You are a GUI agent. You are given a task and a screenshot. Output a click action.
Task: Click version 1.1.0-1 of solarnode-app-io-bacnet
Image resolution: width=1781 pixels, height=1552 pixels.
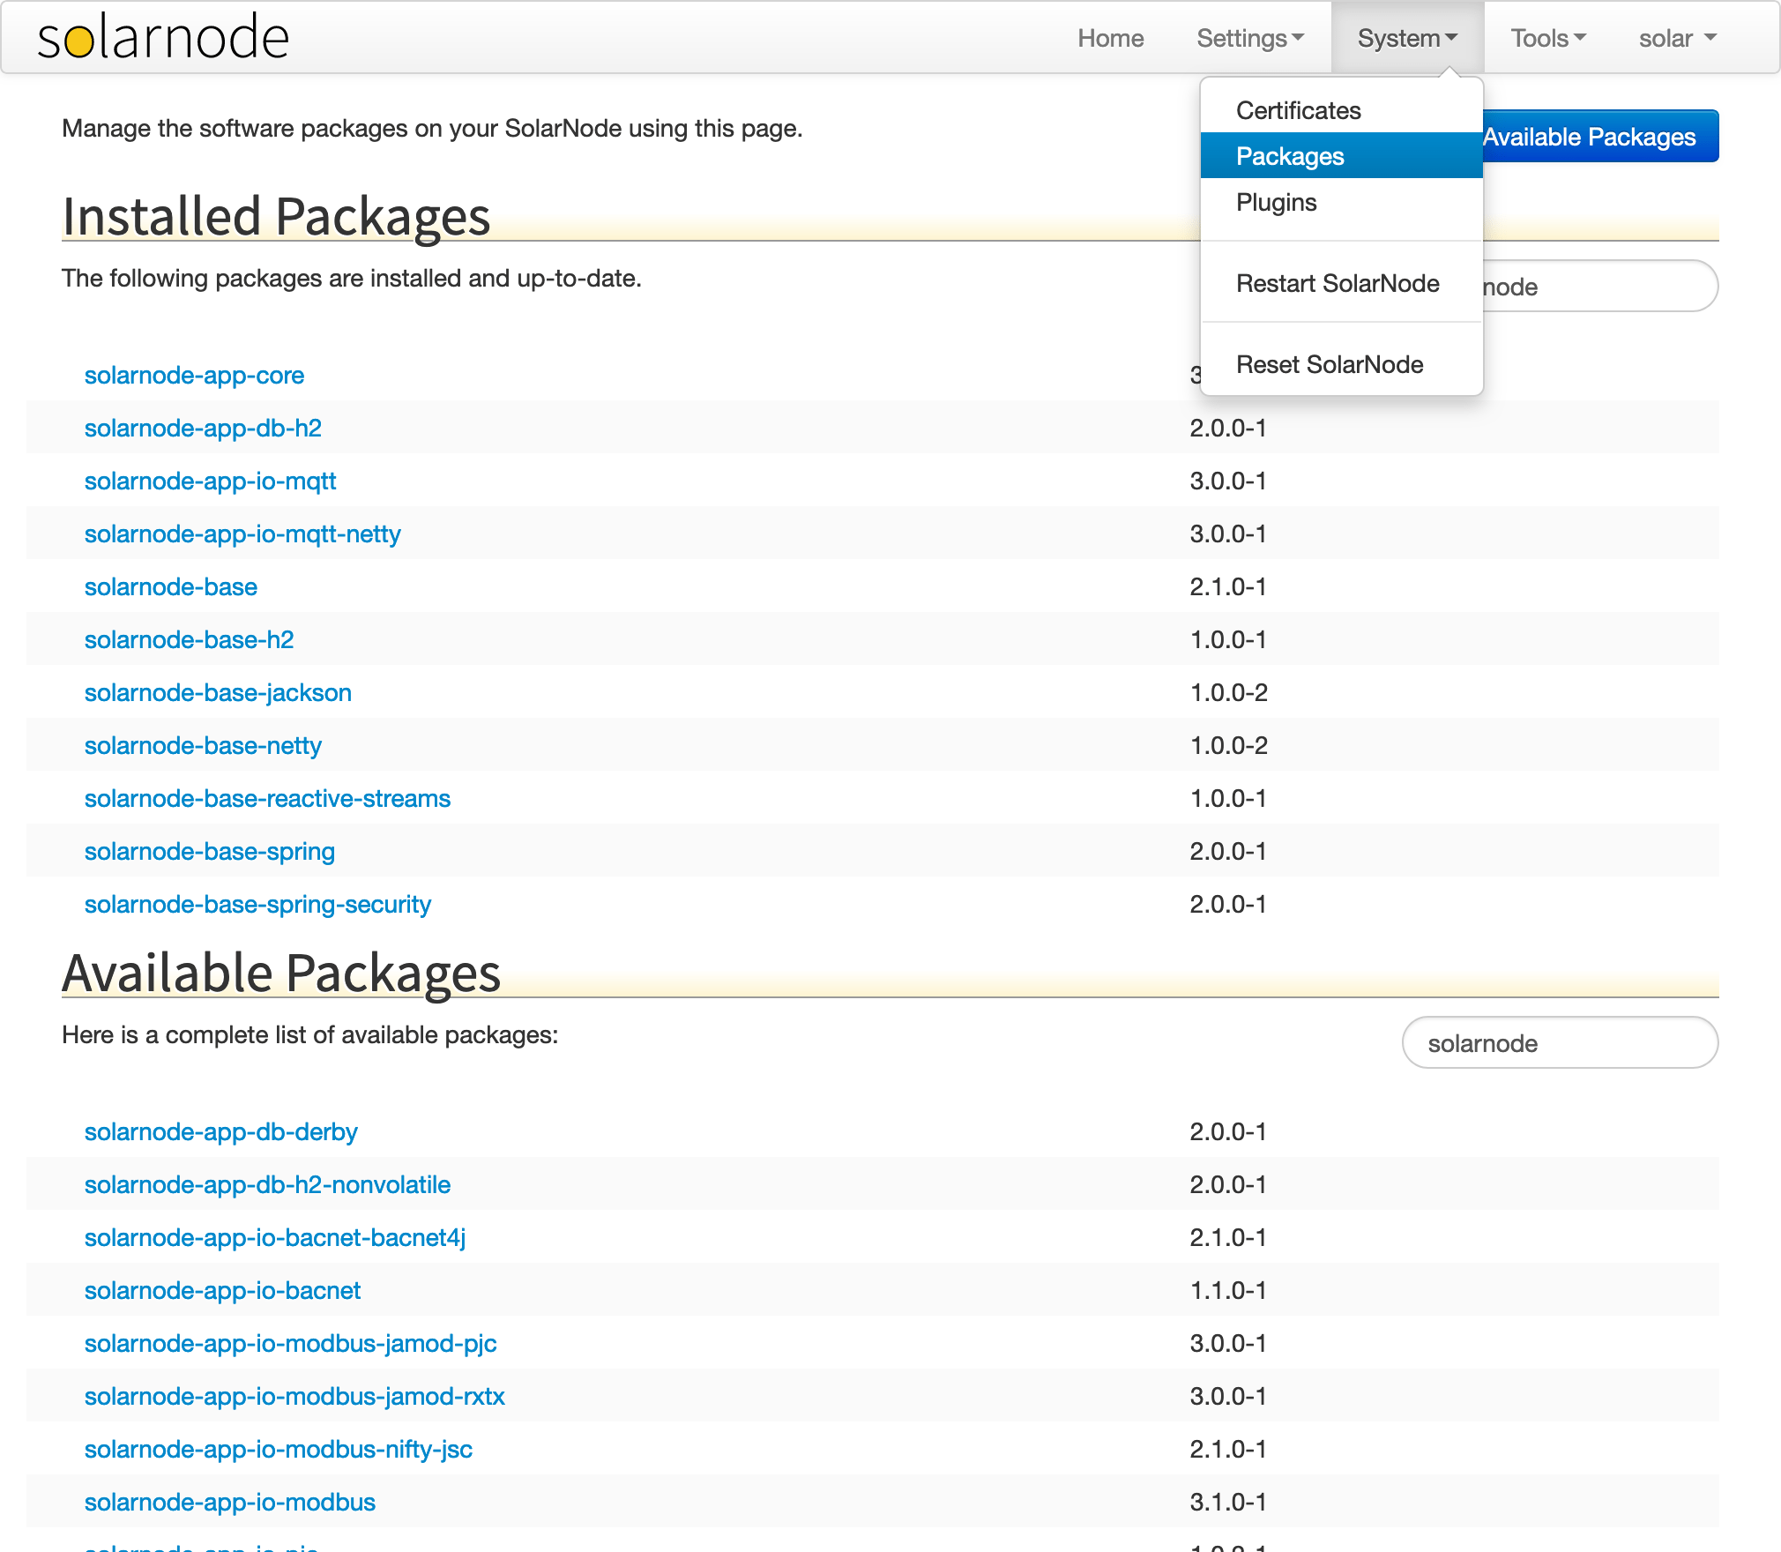point(1228,1291)
